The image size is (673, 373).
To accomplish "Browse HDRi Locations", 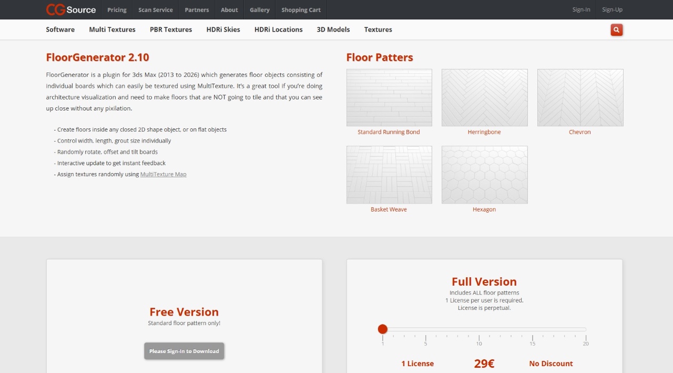I will (x=279, y=29).
